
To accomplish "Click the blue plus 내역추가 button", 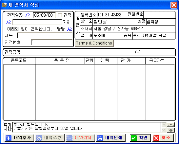I will point(19,138).
